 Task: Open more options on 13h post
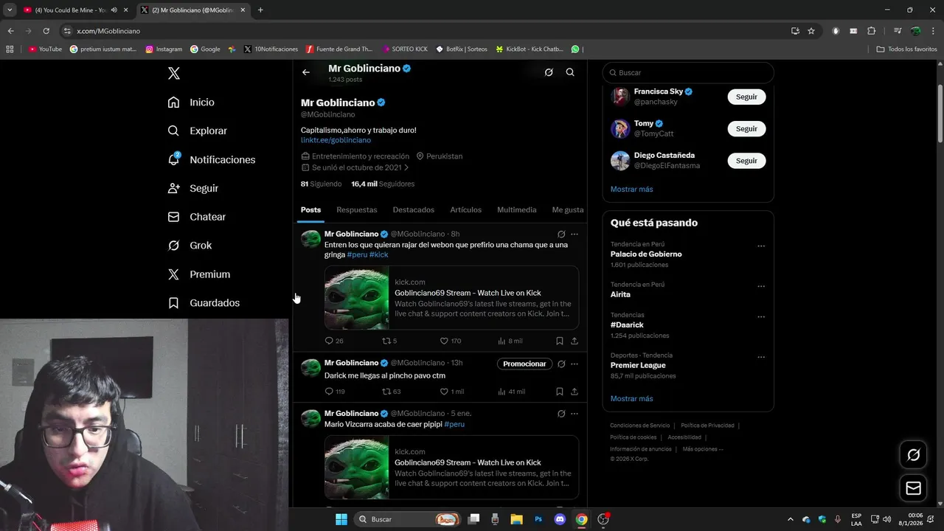(575, 364)
